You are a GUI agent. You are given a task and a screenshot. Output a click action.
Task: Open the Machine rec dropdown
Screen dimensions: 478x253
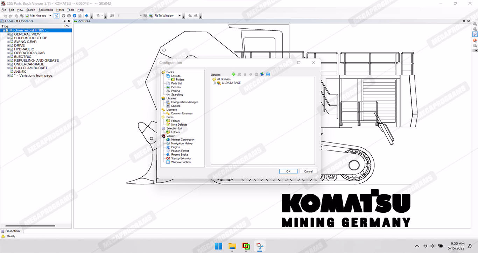50,16
